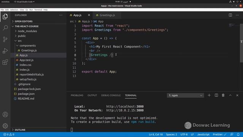Screen dimensions: 243x137
Task: Collapse the components folder
Action: tap(28, 46)
